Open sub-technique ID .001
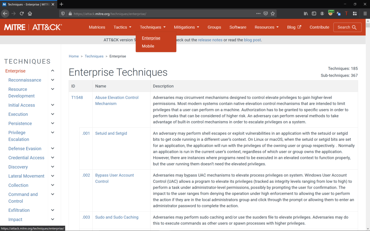Image resolution: width=370 pixels, height=231 pixels. [x=86, y=133]
